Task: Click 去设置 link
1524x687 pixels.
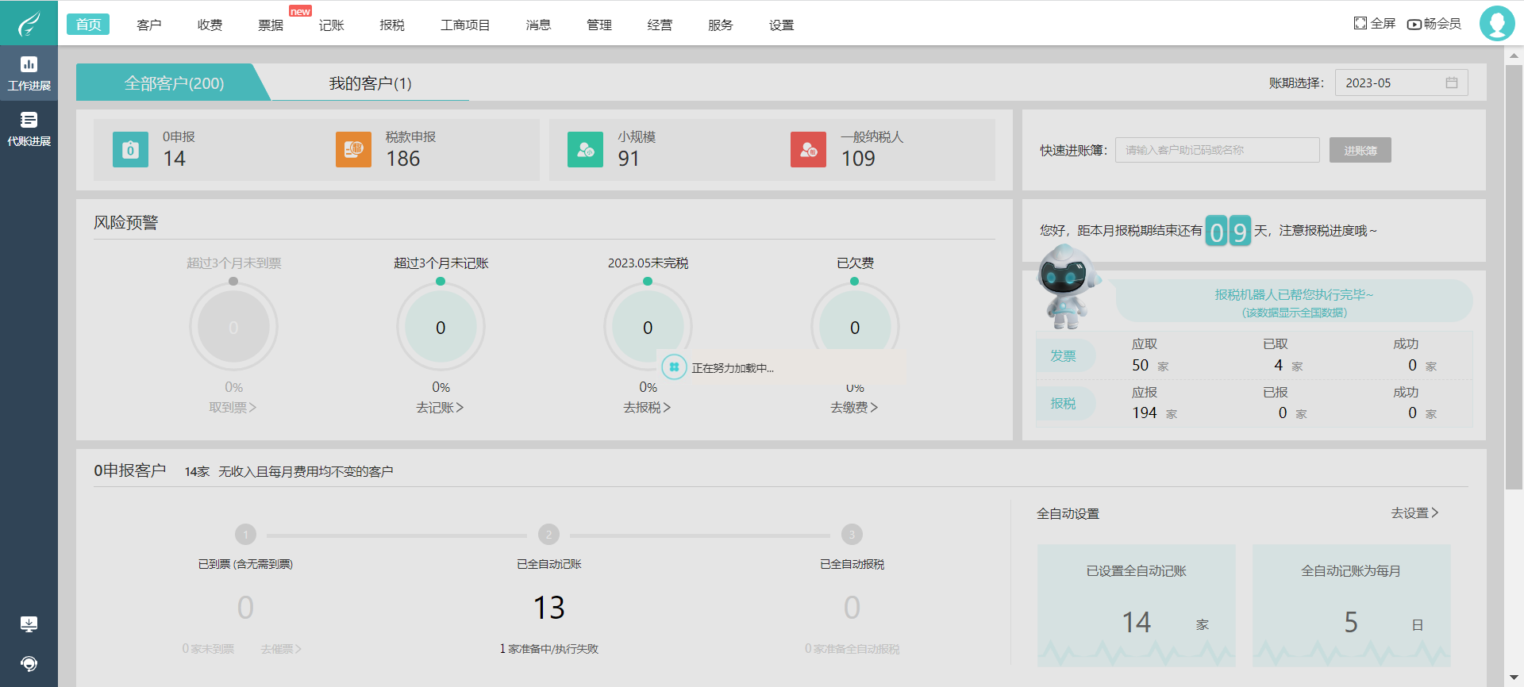Action: (1414, 513)
